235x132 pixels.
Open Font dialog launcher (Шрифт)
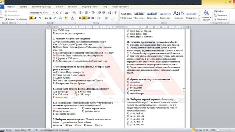[x=75, y=23]
